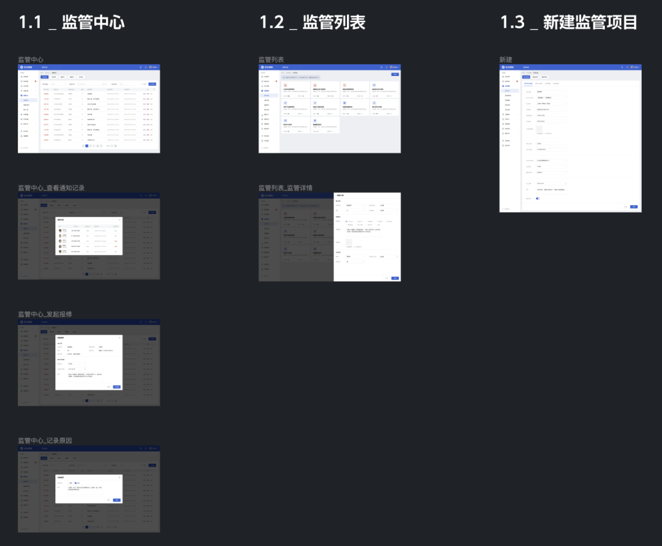Select the first blue tab in 监管中心 frame
This screenshot has height=546, width=662.
[x=44, y=77]
